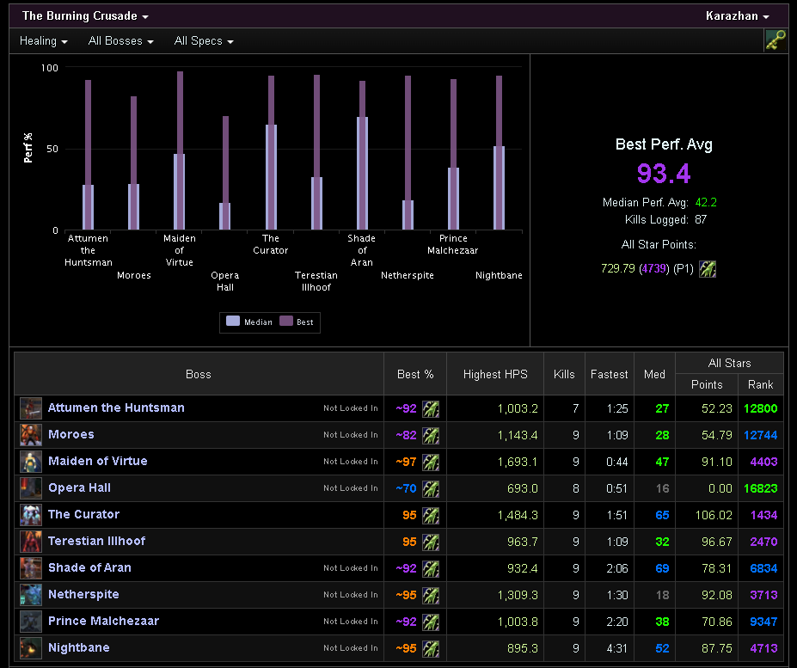
Task: Click the 42.2 Median Perf. Avg value
Action: tap(706, 202)
